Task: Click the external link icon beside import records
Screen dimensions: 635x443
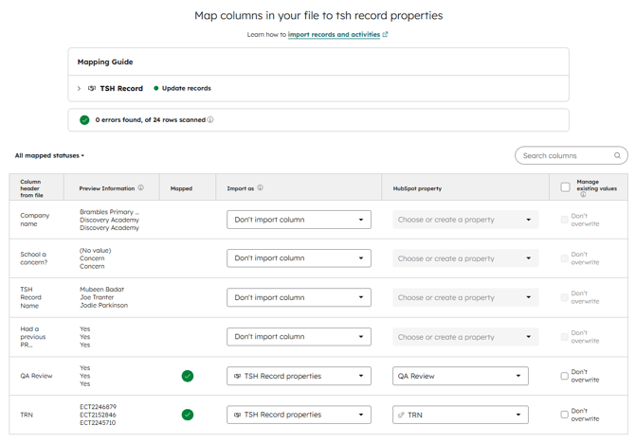Action: pyautogui.click(x=385, y=35)
